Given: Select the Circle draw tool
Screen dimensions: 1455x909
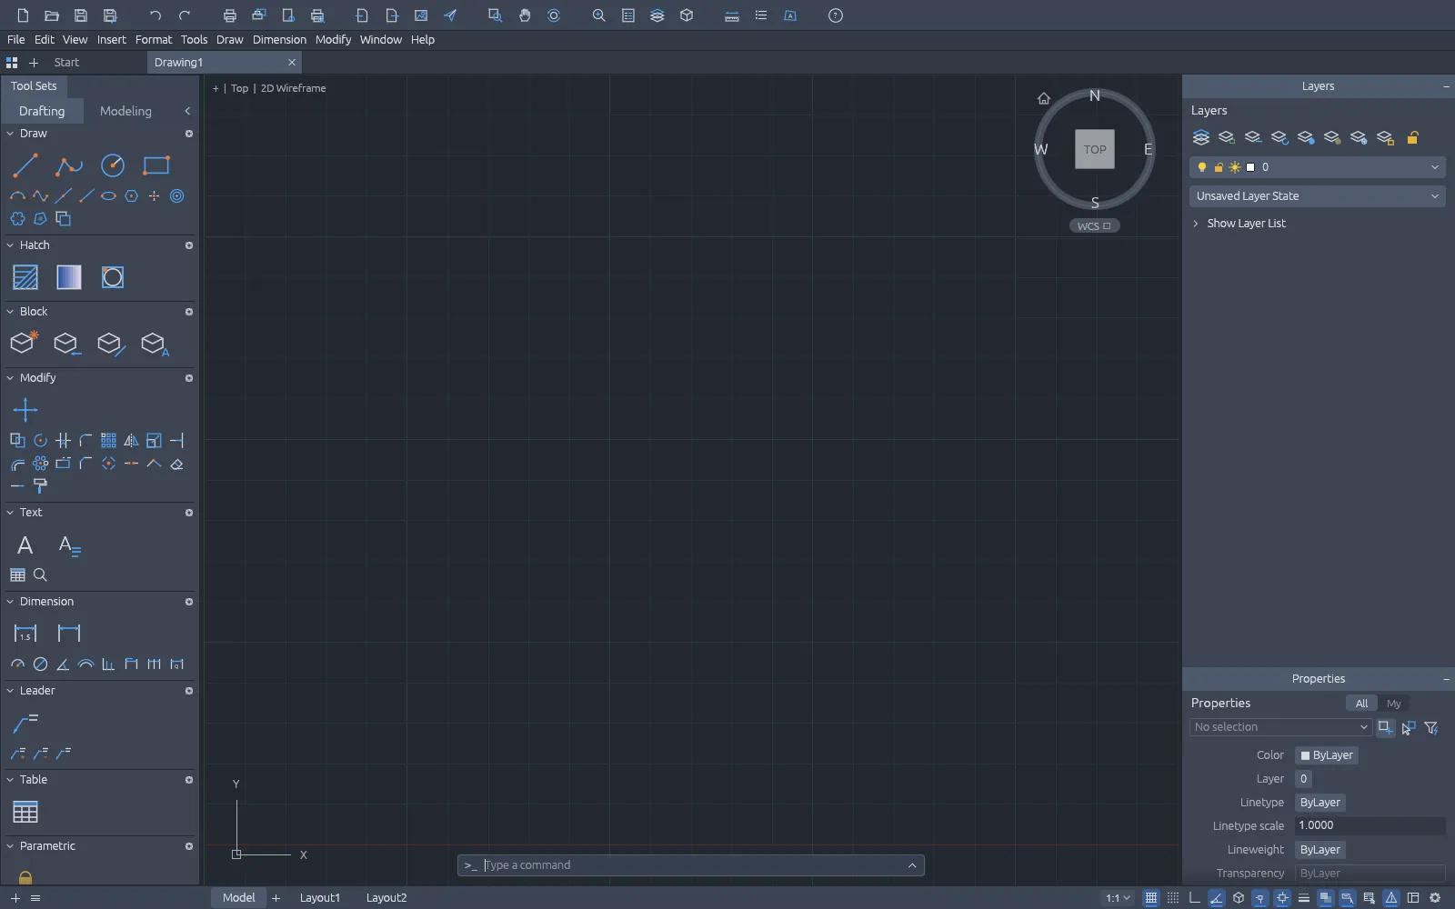Looking at the screenshot, I should click(113, 165).
